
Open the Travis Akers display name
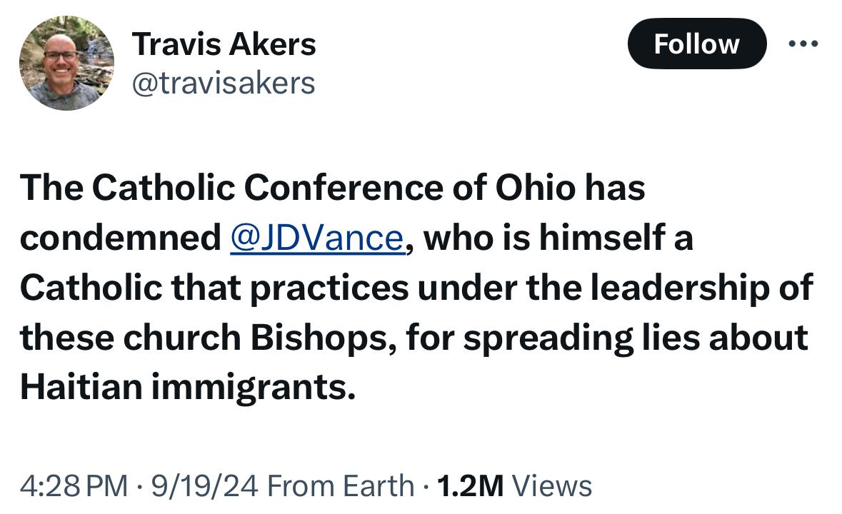coord(224,44)
